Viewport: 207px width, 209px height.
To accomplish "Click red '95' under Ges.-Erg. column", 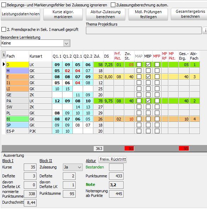I will pyautogui.click(x=184, y=149).
